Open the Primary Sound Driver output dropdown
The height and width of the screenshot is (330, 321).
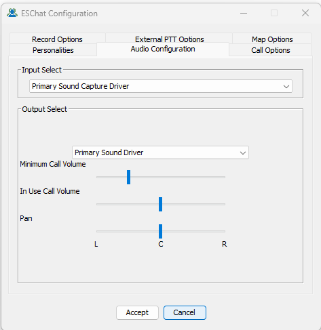[x=160, y=152]
